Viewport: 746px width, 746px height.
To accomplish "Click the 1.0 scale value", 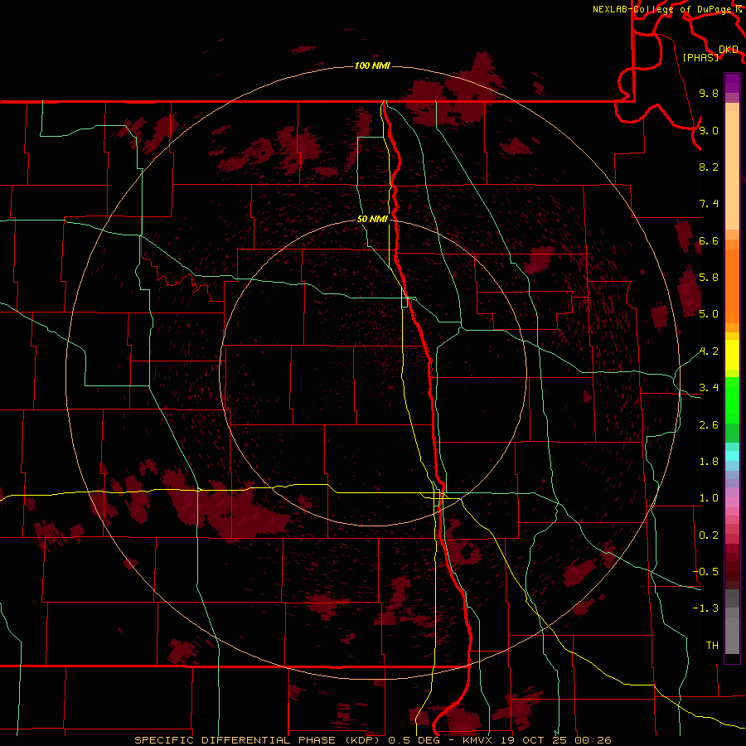I will [x=709, y=498].
